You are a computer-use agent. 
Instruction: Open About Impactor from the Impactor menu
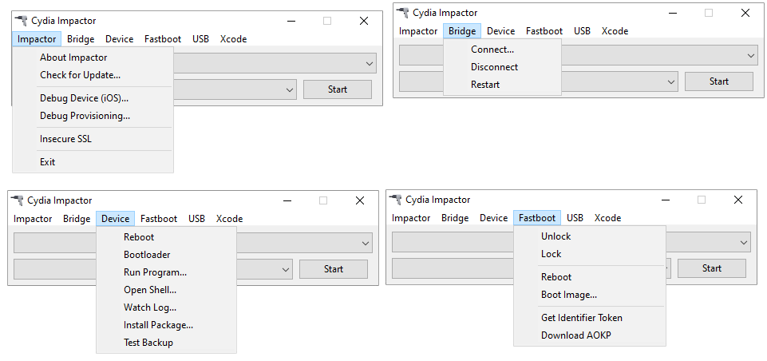tap(73, 58)
